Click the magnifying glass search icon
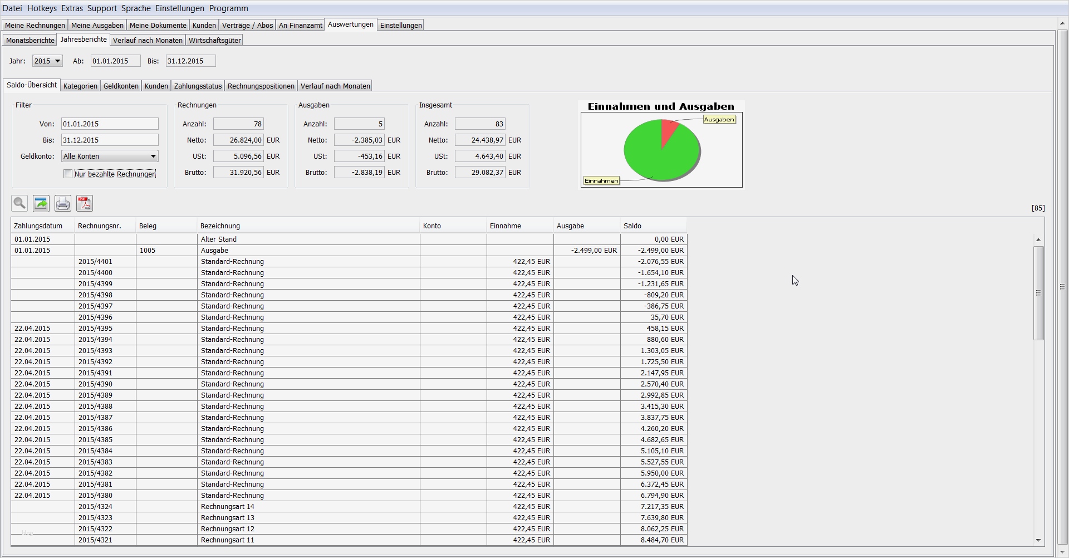 point(19,204)
